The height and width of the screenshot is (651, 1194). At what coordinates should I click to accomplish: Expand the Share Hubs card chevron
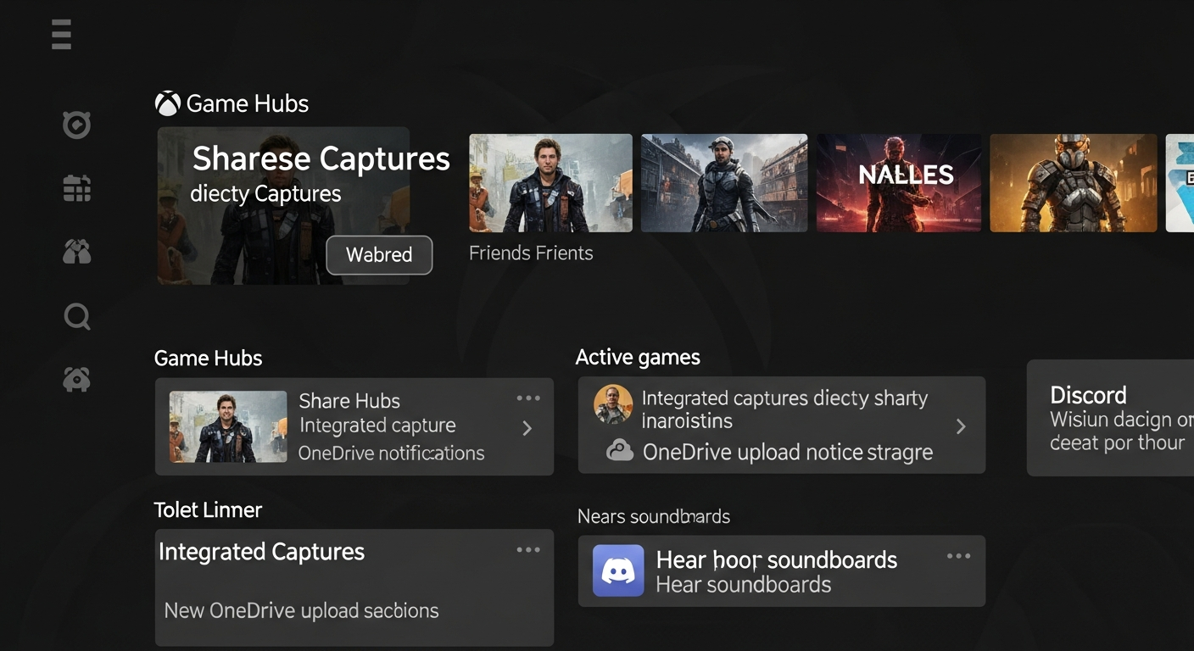(527, 428)
